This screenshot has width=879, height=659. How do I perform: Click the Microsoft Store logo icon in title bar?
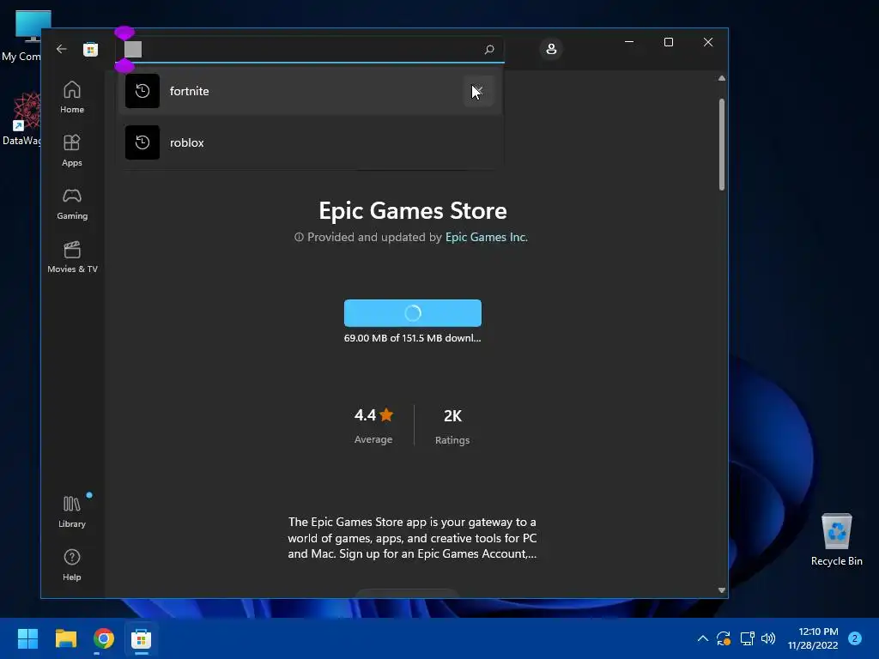(90, 49)
